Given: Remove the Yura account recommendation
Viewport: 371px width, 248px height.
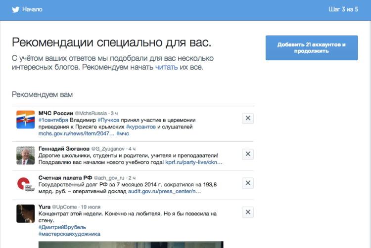Looking at the screenshot, I should [x=248, y=212].
